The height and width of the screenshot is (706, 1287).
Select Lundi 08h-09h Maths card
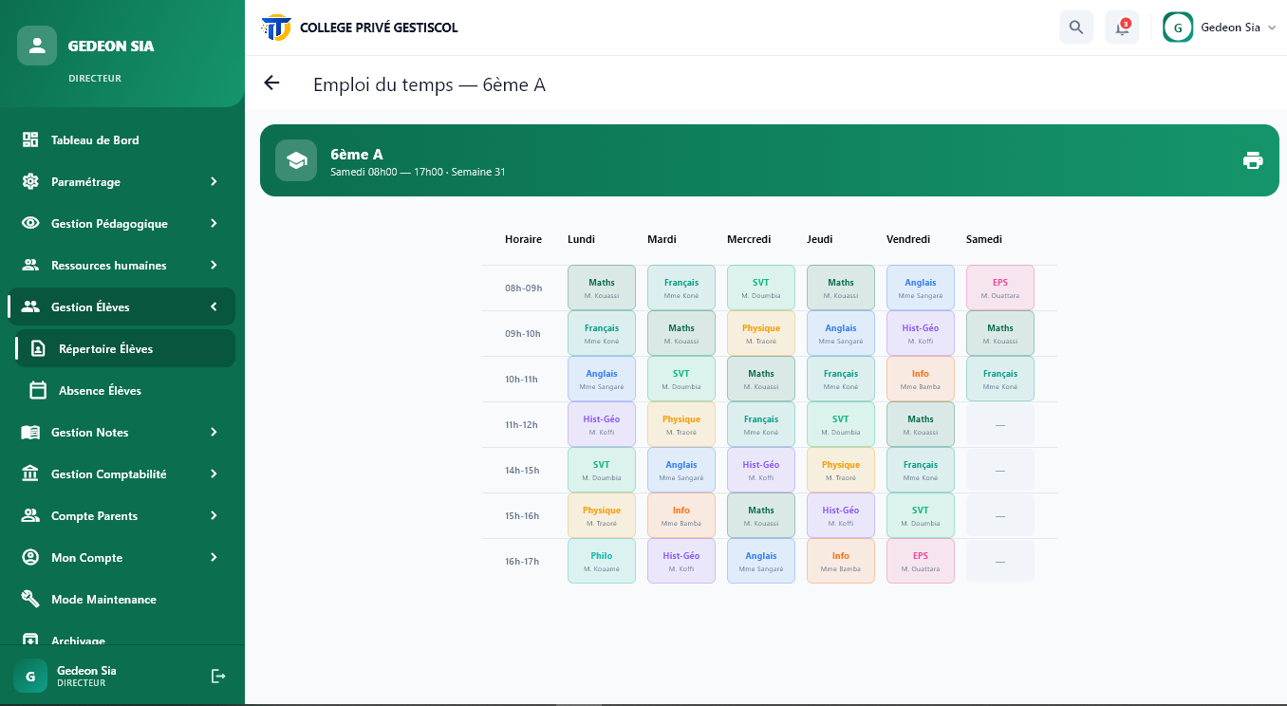click(602, 288)
